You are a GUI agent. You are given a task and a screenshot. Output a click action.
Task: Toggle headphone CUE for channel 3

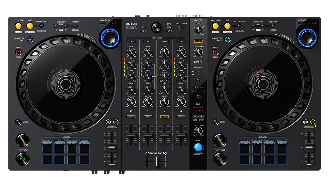pos(131,116)
